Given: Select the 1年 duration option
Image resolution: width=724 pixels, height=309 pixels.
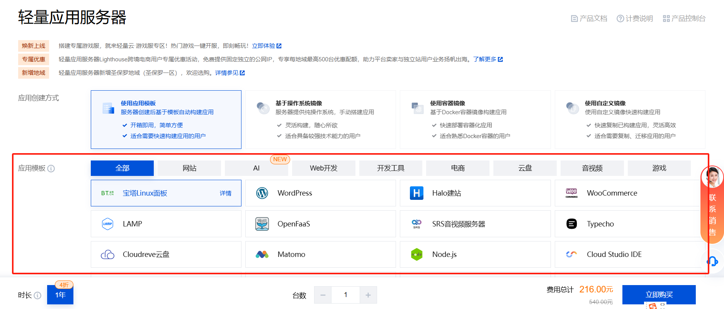Looking at the screenshot, I should tap(60, 295).
